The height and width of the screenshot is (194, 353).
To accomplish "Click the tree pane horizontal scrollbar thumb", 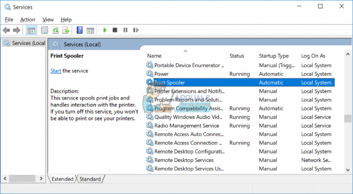I will click(22, 178).
